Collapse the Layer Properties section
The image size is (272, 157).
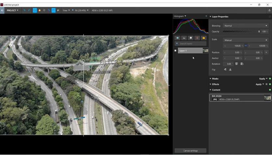click(211, 17)
